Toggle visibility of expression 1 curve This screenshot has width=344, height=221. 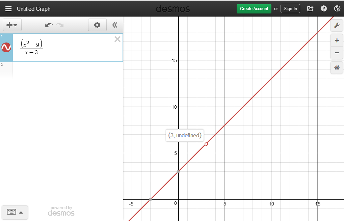6,47
